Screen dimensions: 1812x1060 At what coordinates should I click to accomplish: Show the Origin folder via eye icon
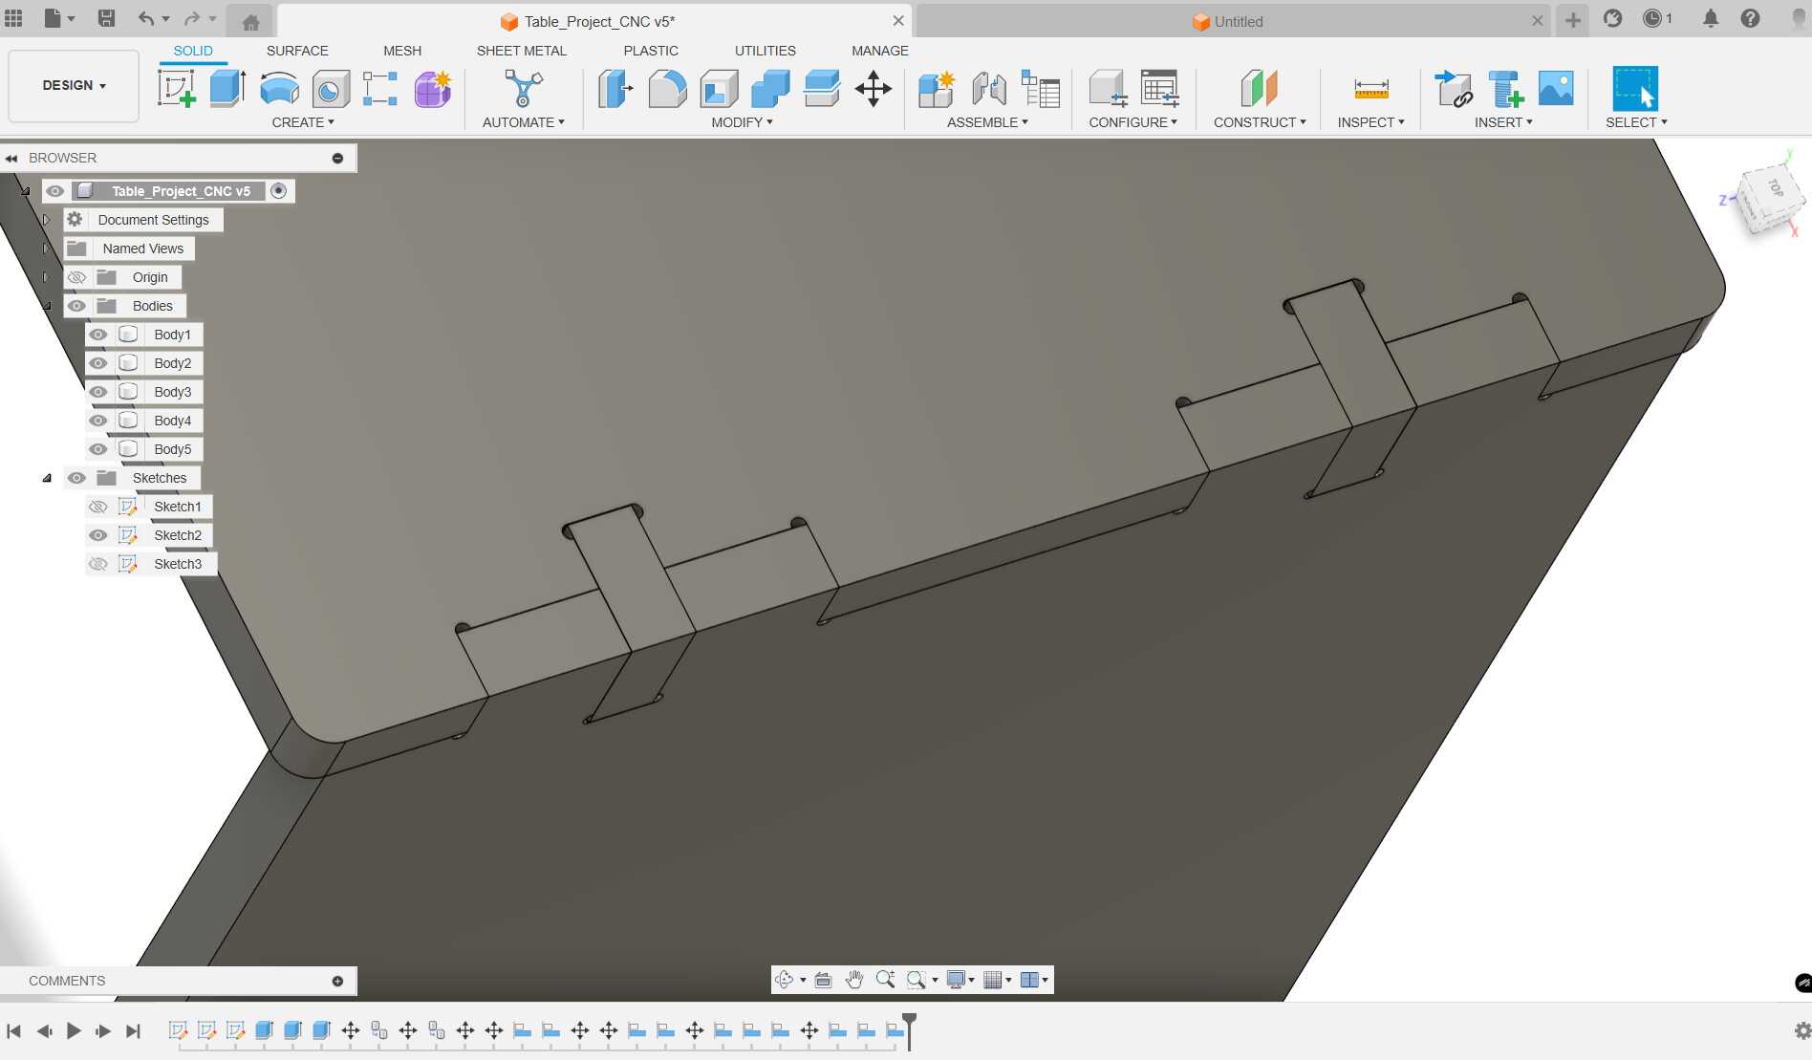coord(76,277)
